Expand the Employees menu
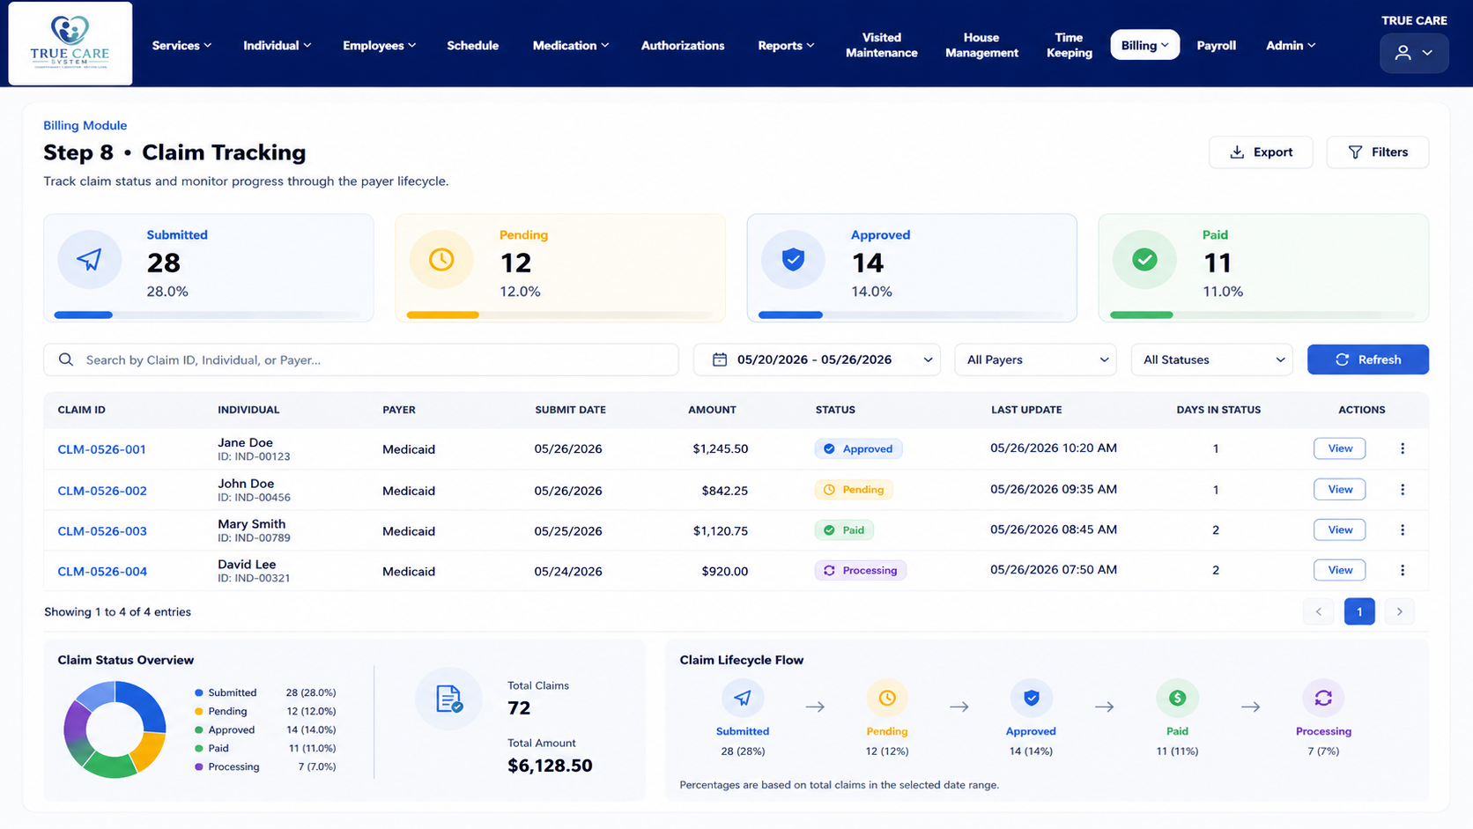The height and width of the screenshot is (829, 1473). [379, 45]
